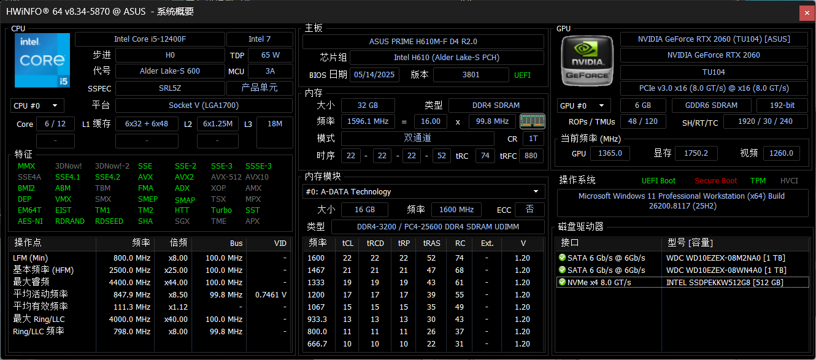The width and height of the screenshot is (816, 360).
Task: Click the memory module chip icon
Action: pos(532,121)
